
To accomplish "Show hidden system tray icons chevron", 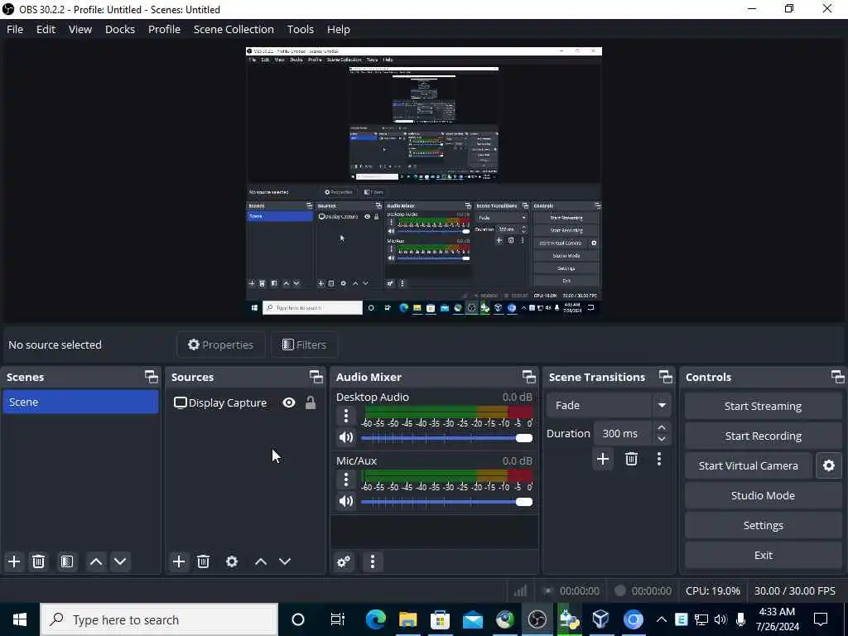I will pos(661,619).
